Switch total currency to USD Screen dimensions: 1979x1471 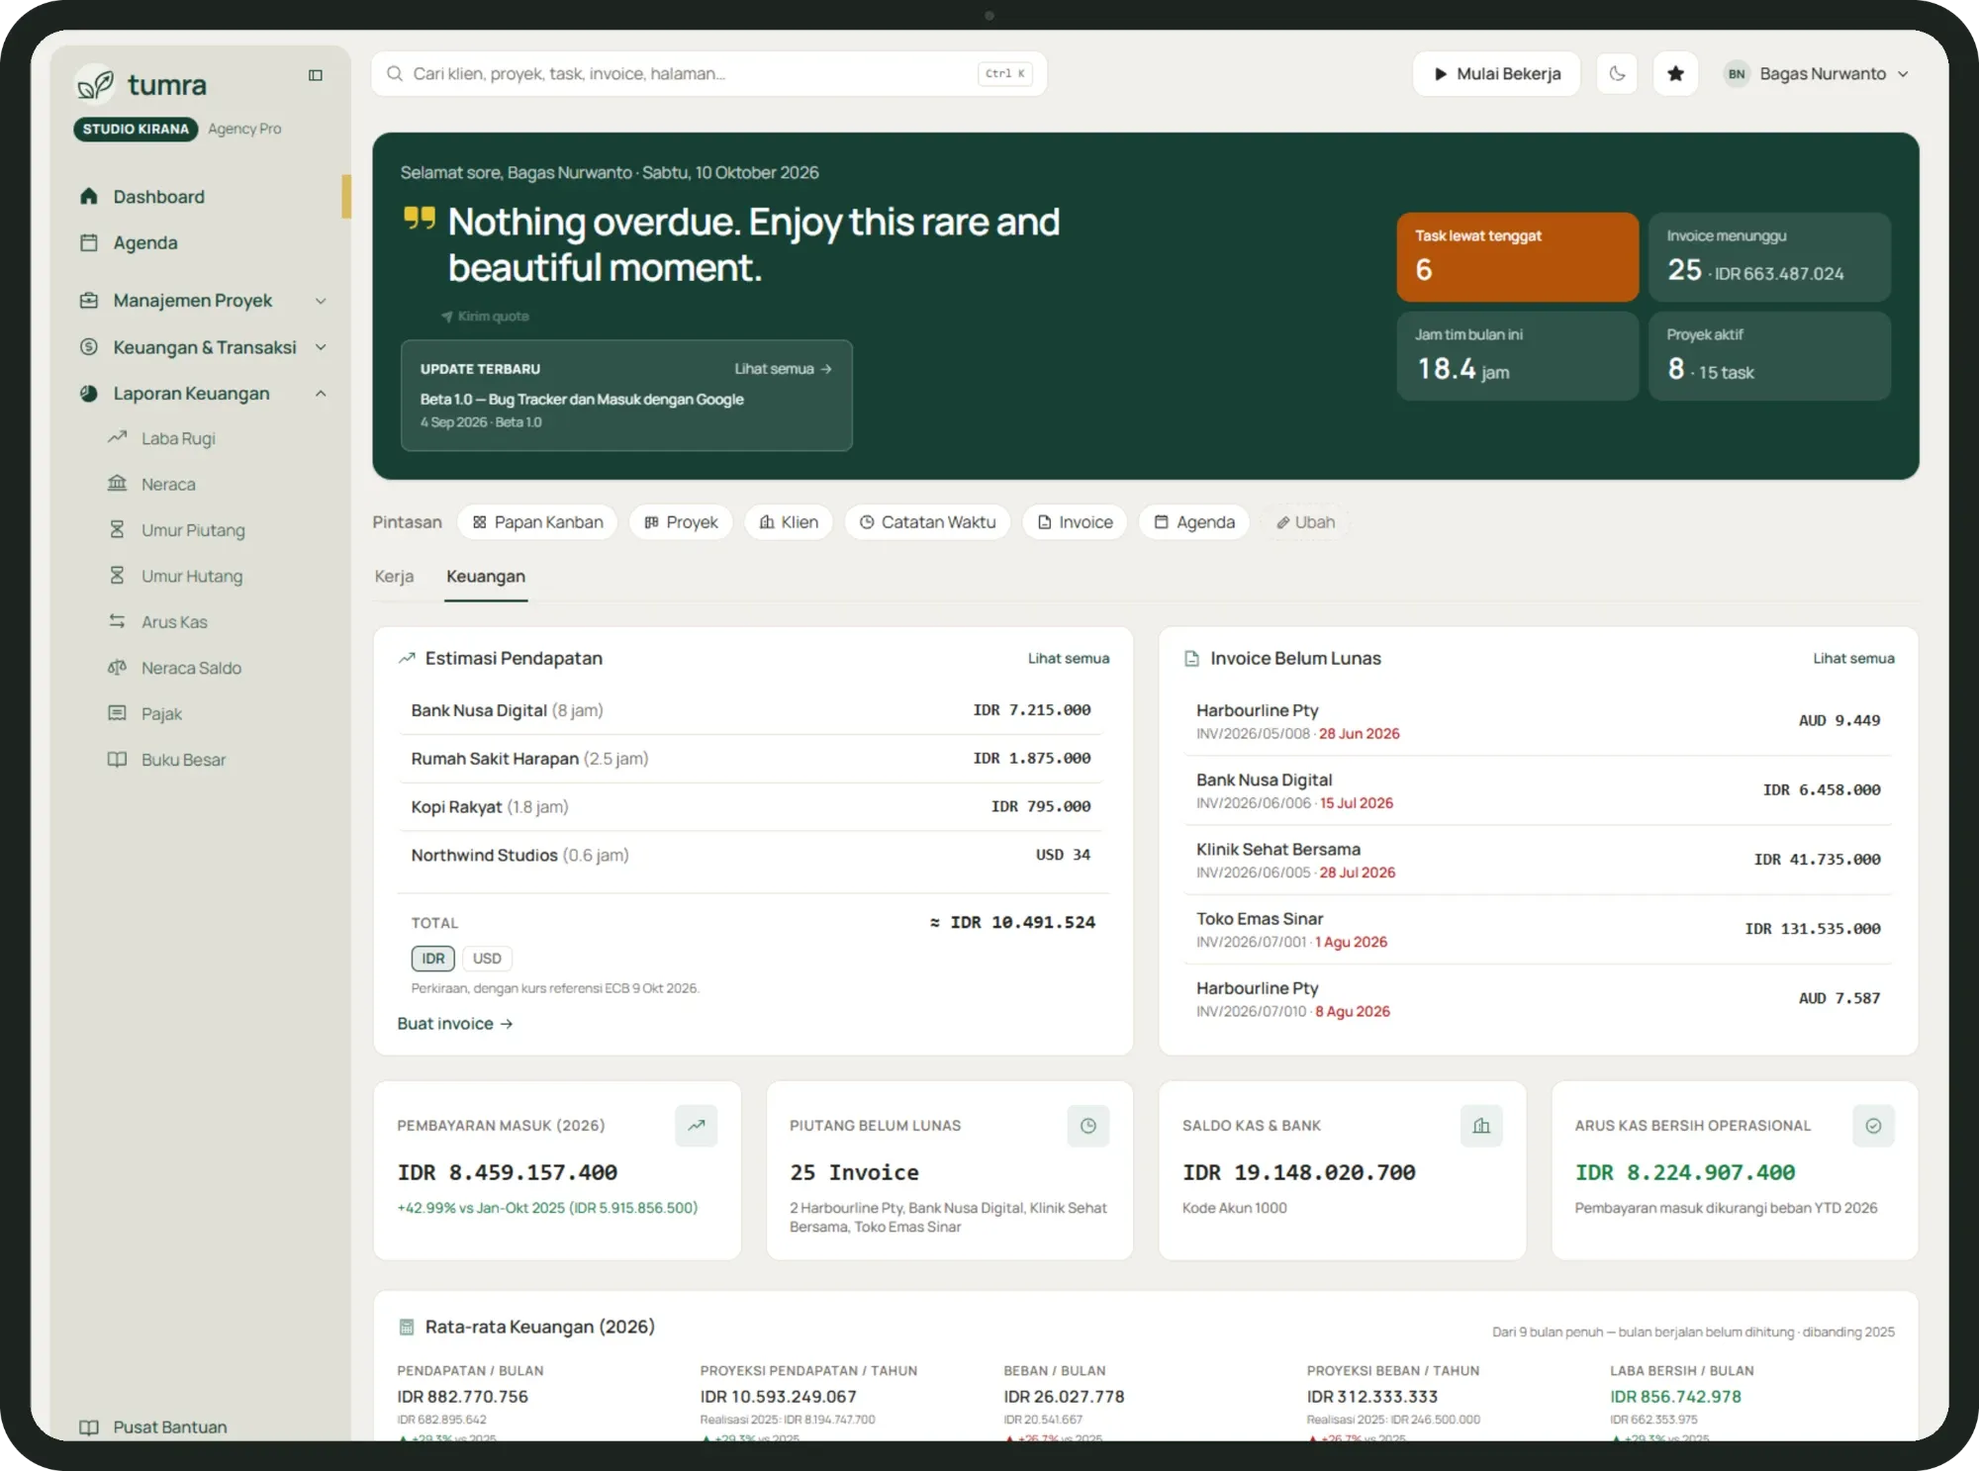tap(487, 959)
